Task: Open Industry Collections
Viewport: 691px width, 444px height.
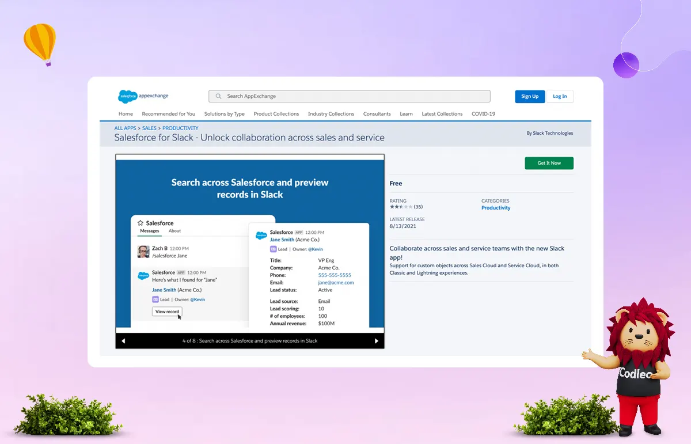Action: point(331,114)
